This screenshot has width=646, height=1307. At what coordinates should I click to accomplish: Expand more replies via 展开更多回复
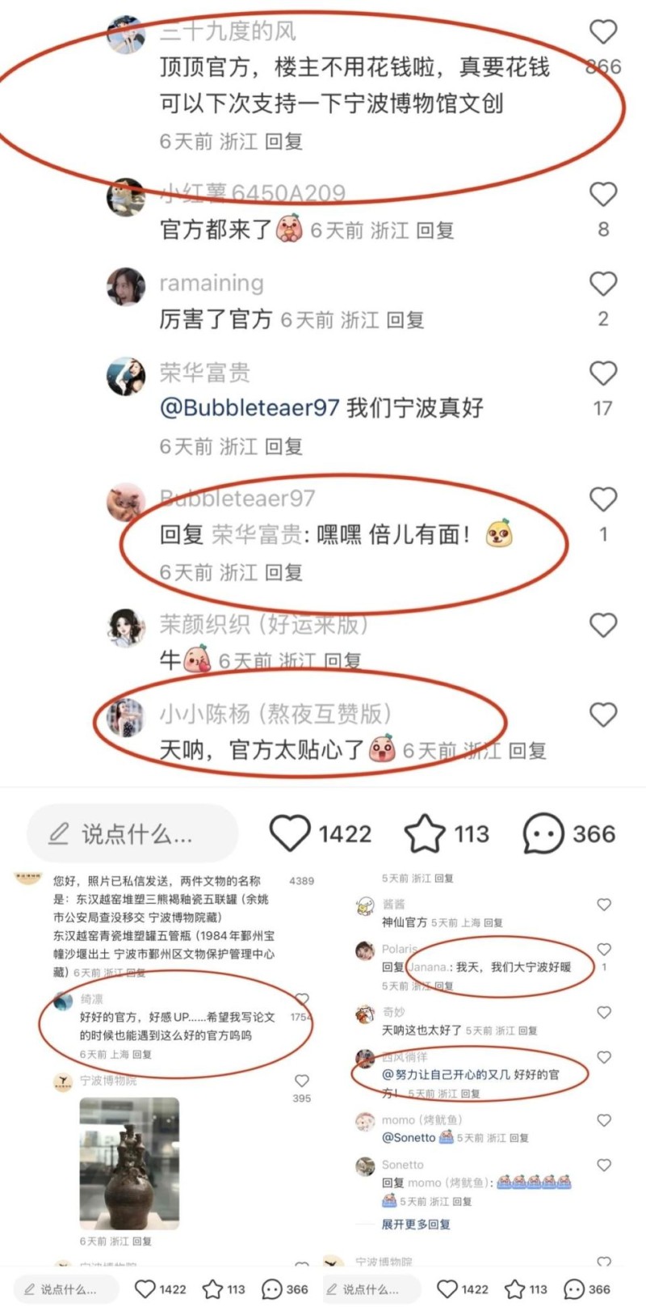tap(416, 1225)
